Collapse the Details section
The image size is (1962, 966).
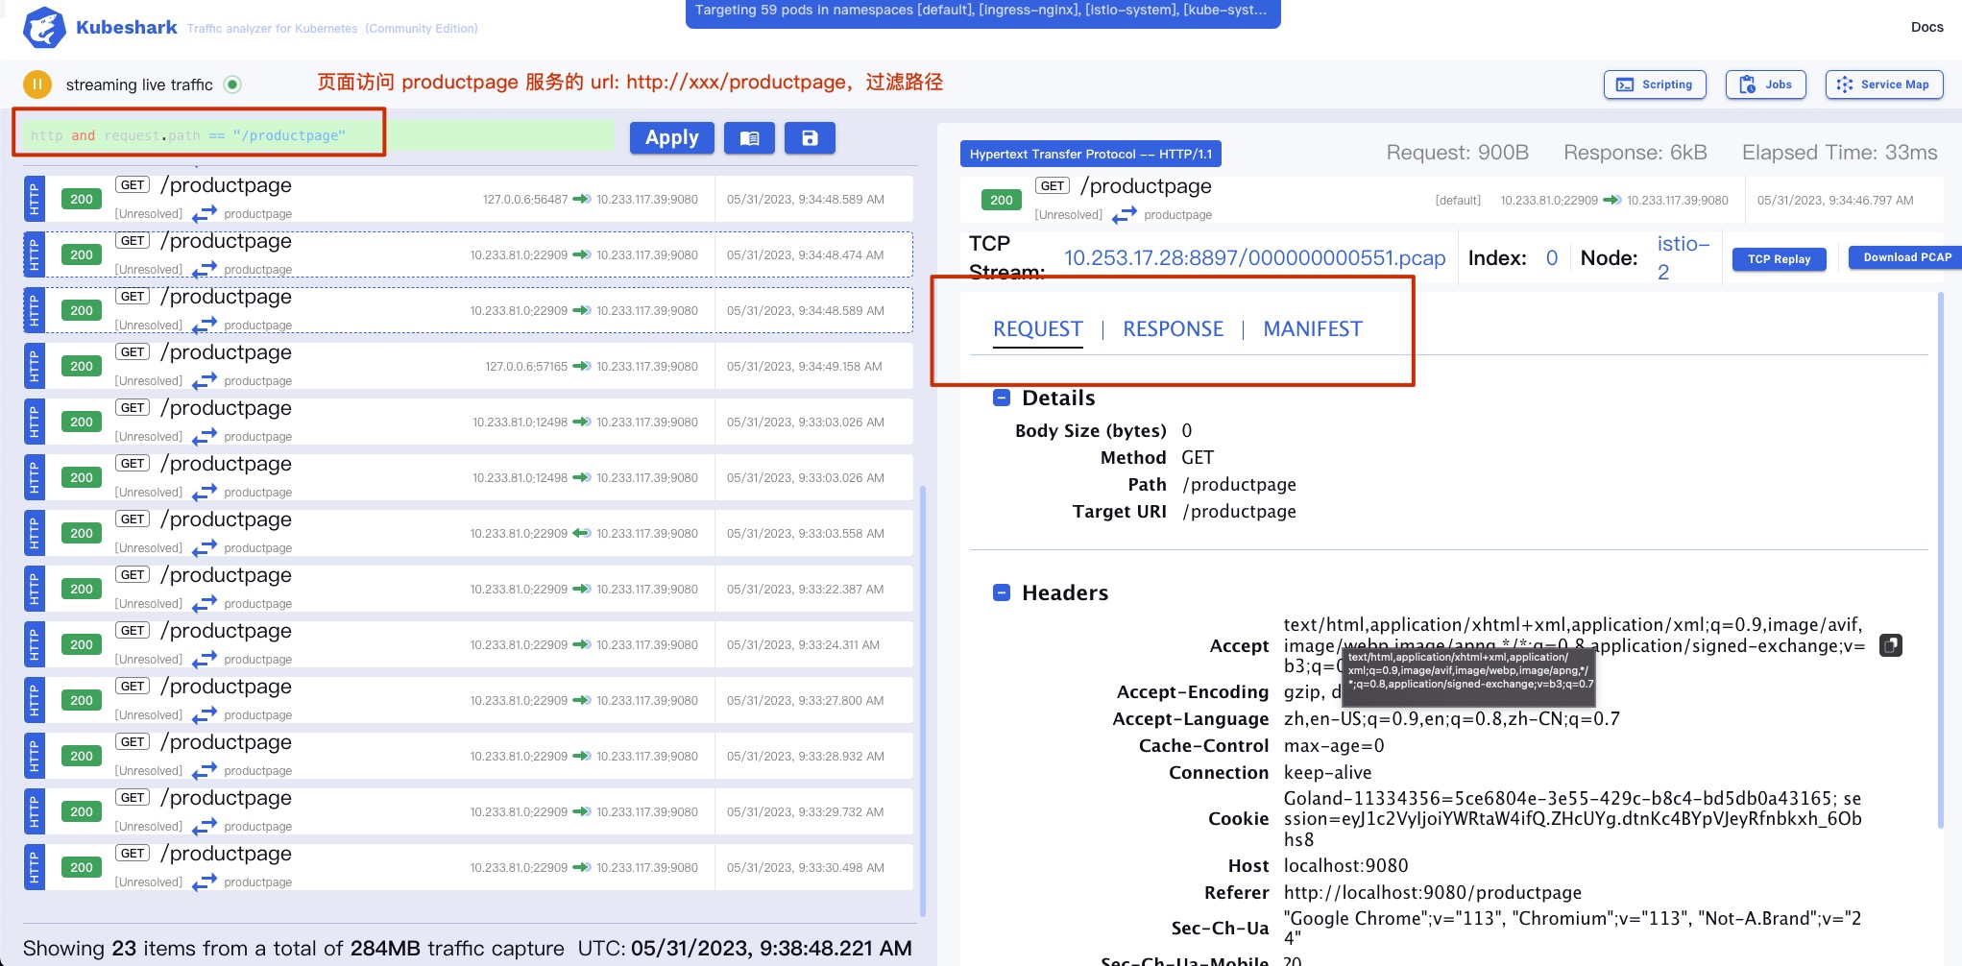[1002, 398]
